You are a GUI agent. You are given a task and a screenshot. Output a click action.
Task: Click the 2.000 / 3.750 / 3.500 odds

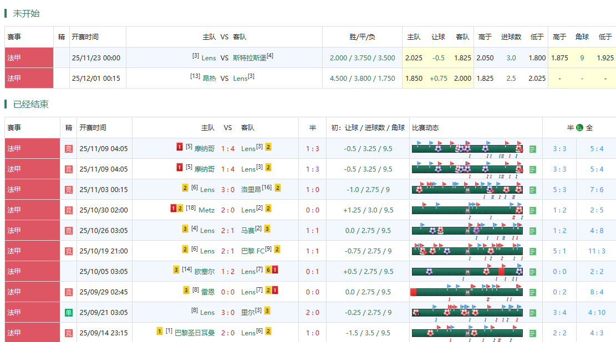click(362, 58)
